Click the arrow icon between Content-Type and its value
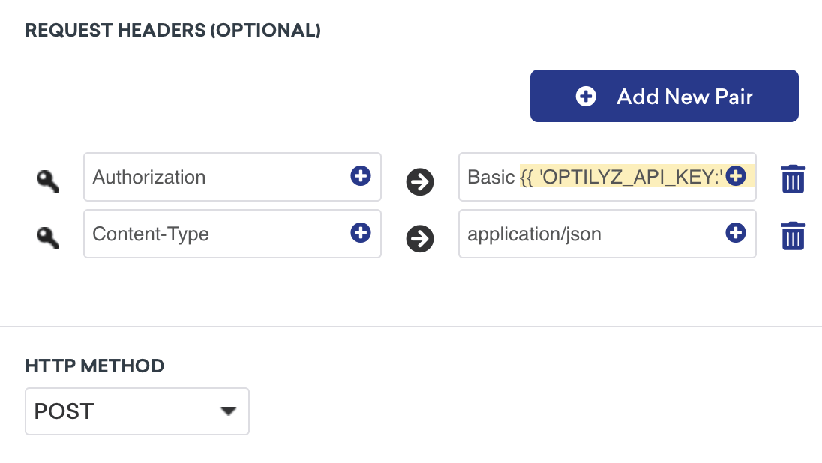The height and width of the screenshot is (463, 822). [x=419, y=237]
